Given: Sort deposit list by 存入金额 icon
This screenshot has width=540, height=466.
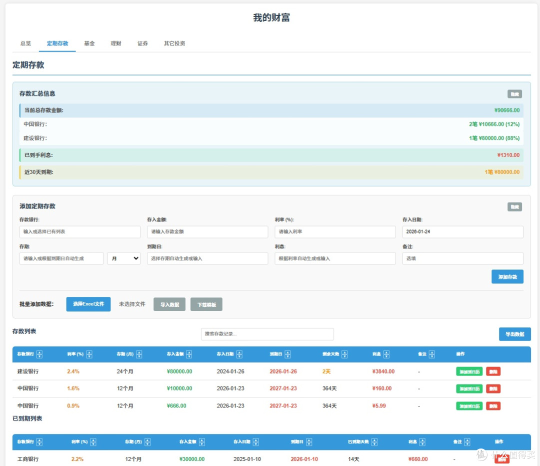Looking at the screenshot, I should 189,354.
